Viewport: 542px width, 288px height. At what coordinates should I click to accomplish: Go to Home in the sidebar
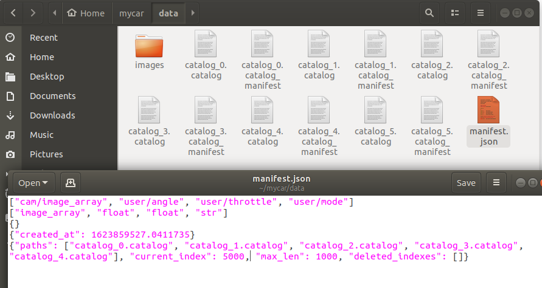pos(42,57)
